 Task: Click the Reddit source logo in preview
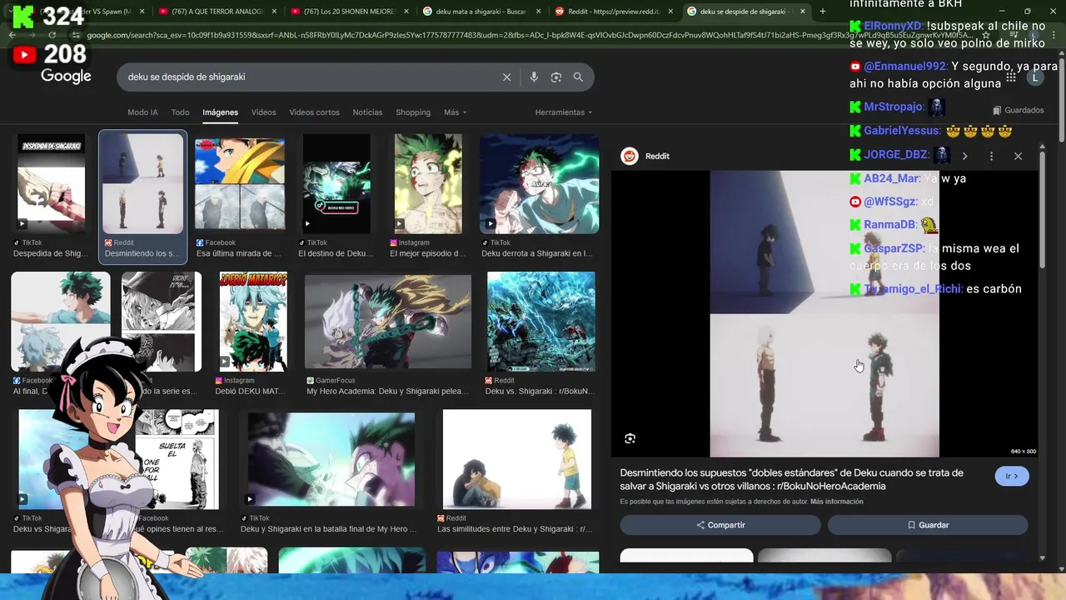coord(630,156)
